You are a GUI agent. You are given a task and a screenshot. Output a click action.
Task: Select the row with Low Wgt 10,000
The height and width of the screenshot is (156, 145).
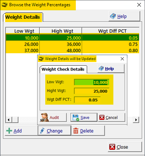(x=72, y=38)
